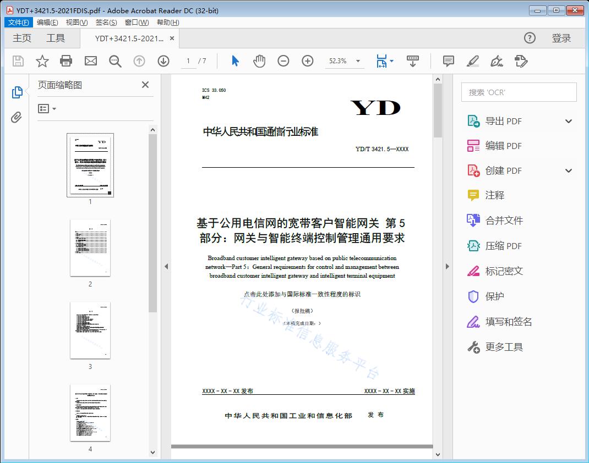
Task: Open the Print dialog via printer icon
Action: pos(66,61)
